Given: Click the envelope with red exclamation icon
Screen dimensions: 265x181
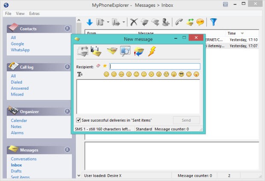Looking at the screenshot, I should (x=139, y=52).
